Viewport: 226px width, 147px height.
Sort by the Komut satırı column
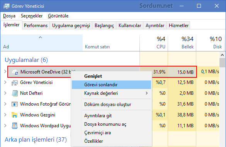111,43
